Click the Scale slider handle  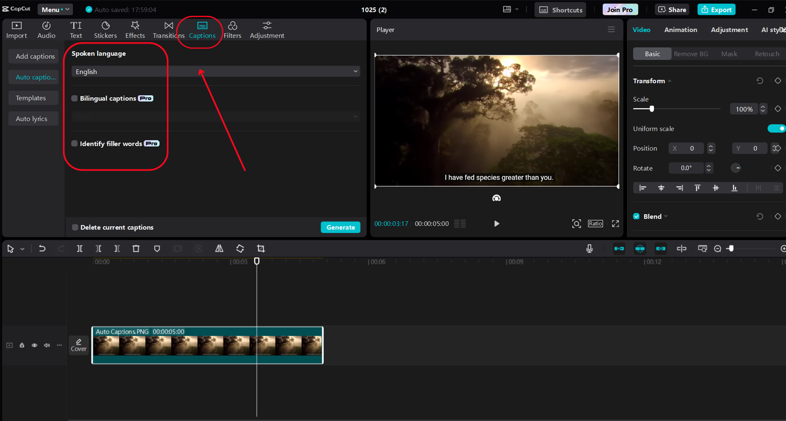(652, 109)
